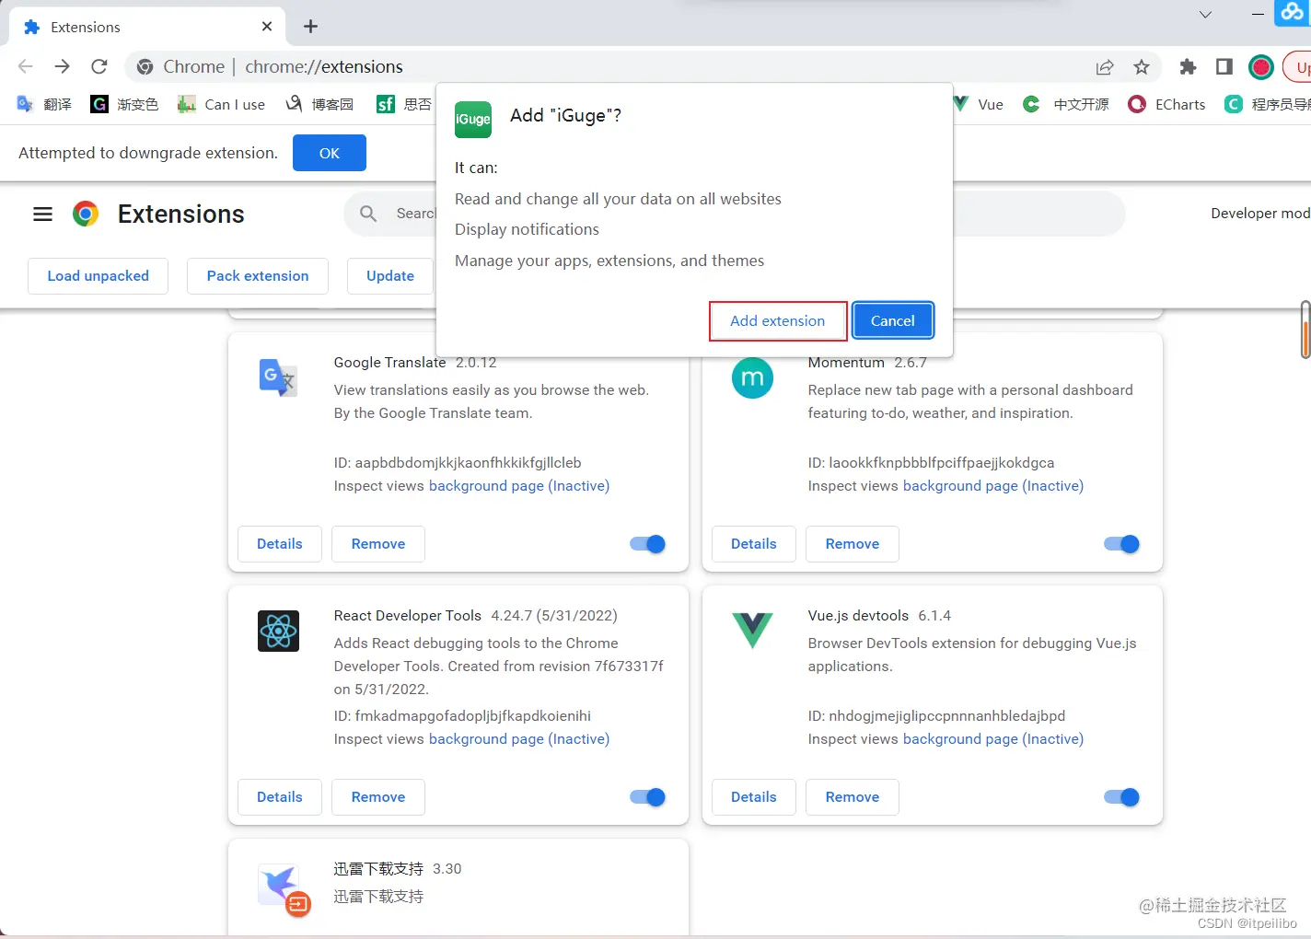This screenshot has height=939, width=1311.
Task: Open the extensions puzzle icon menu
Action: pyautogui.click(x=1188, y=67)
